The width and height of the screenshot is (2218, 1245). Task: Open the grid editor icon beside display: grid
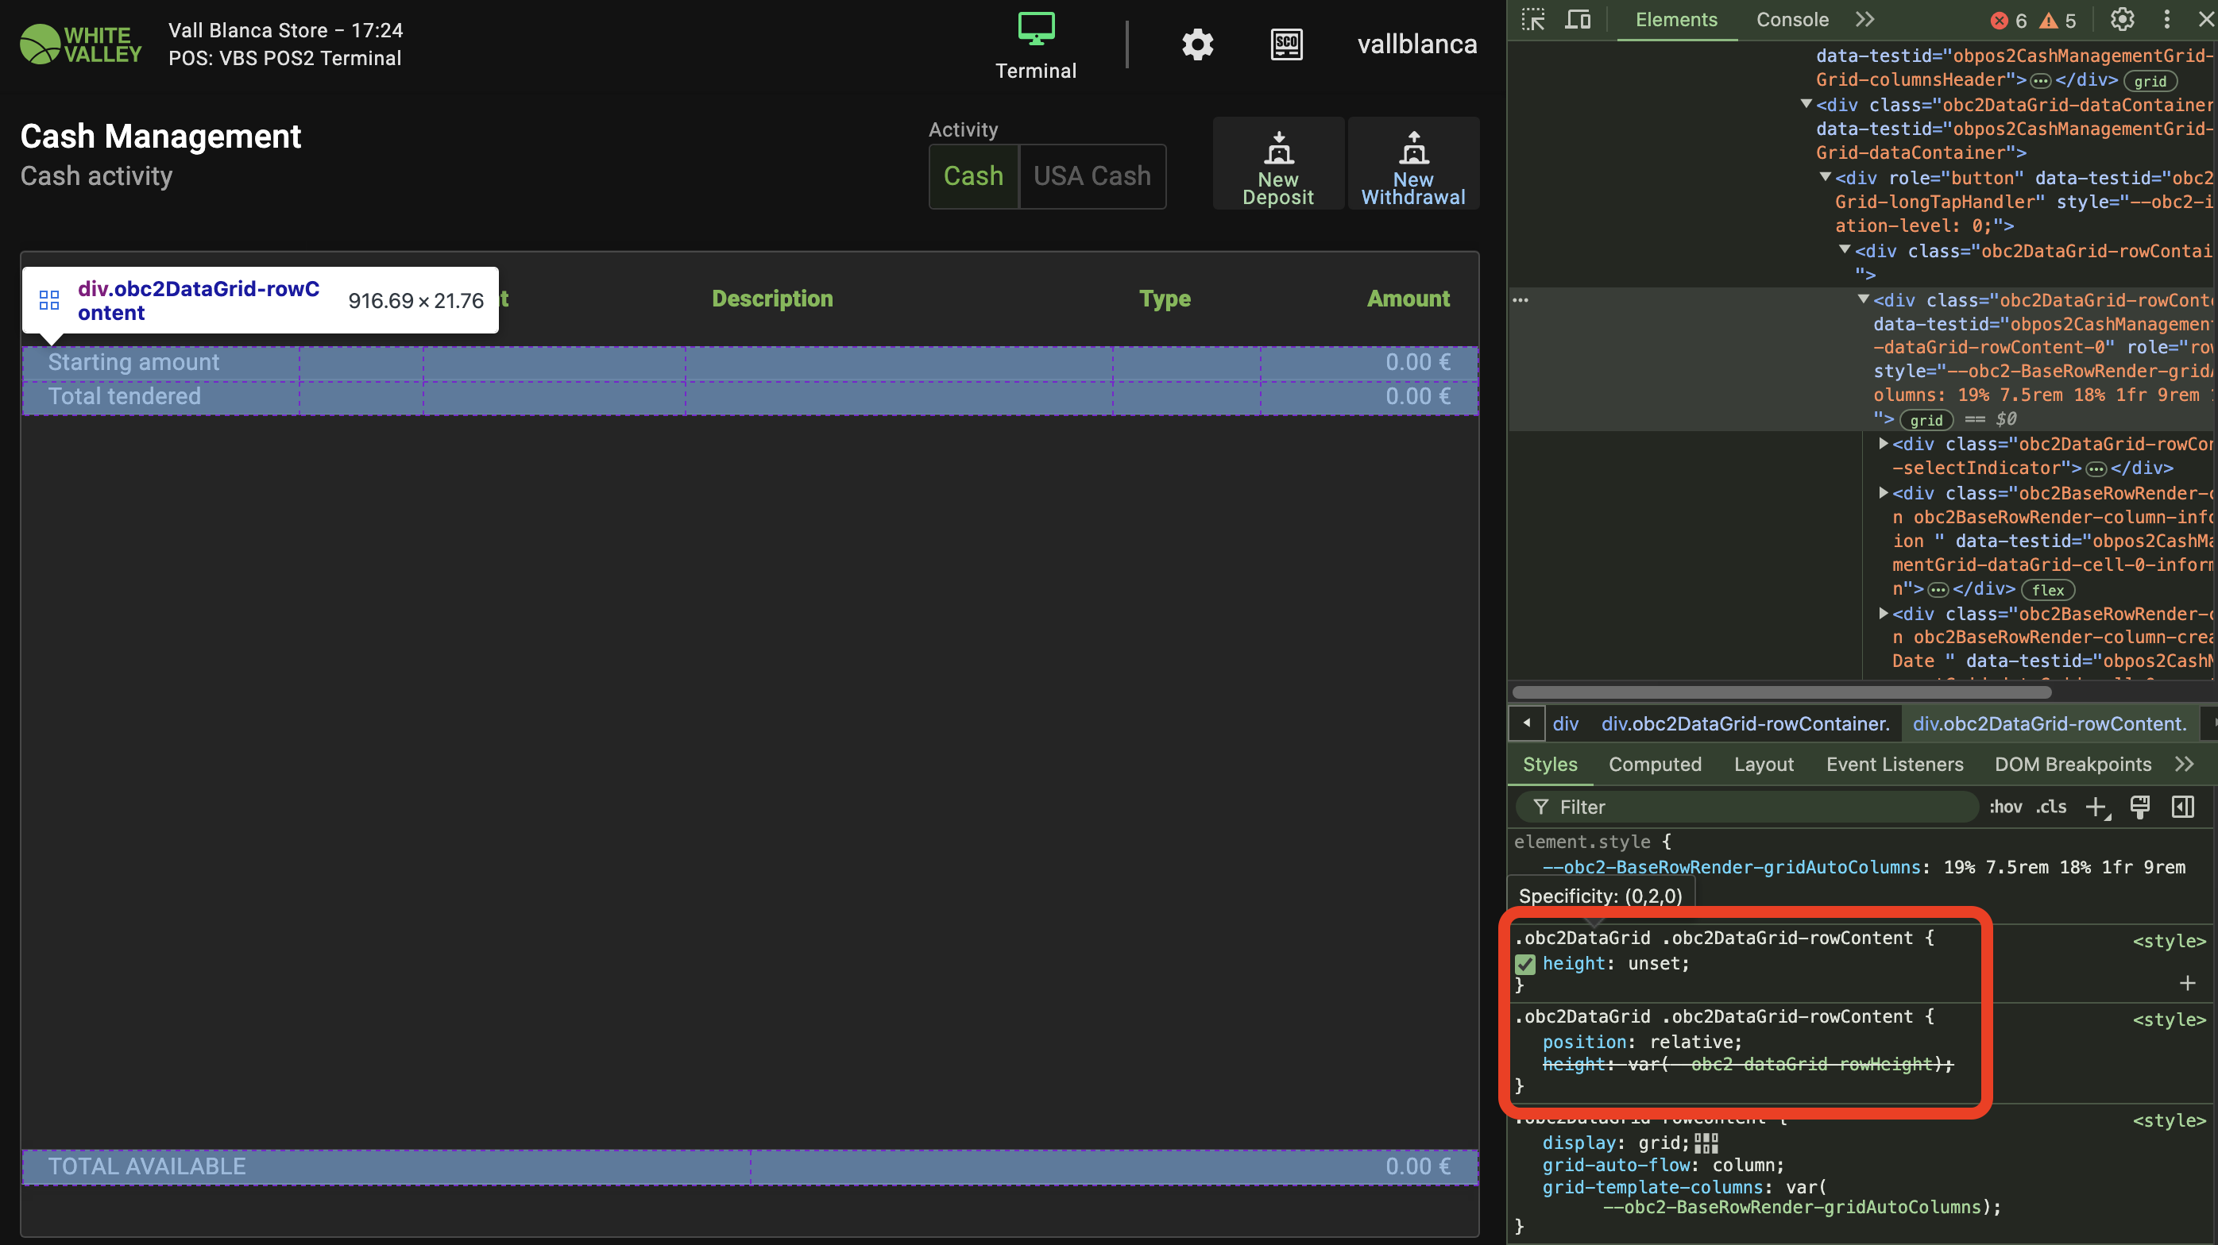tap(1706, 1143)
